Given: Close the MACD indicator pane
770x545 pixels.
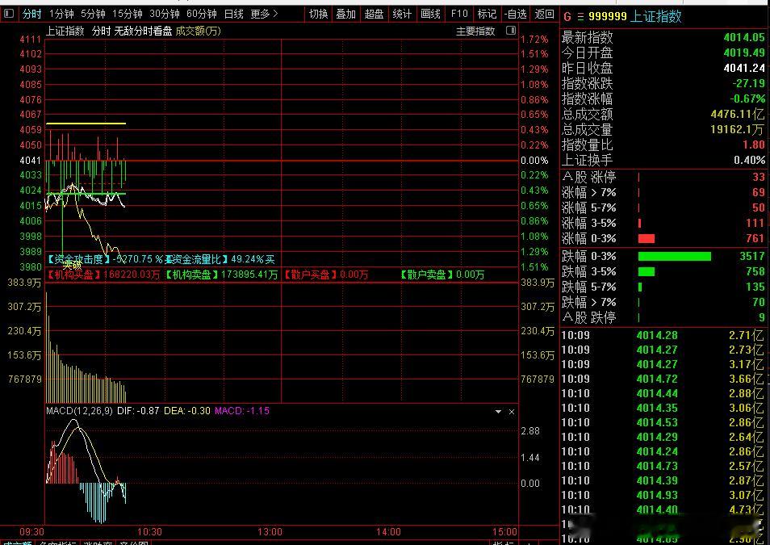Looking at the screenshot, I should tap(512, 411).
